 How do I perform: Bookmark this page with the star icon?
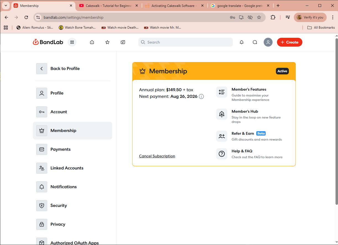[x=259, y=17]
